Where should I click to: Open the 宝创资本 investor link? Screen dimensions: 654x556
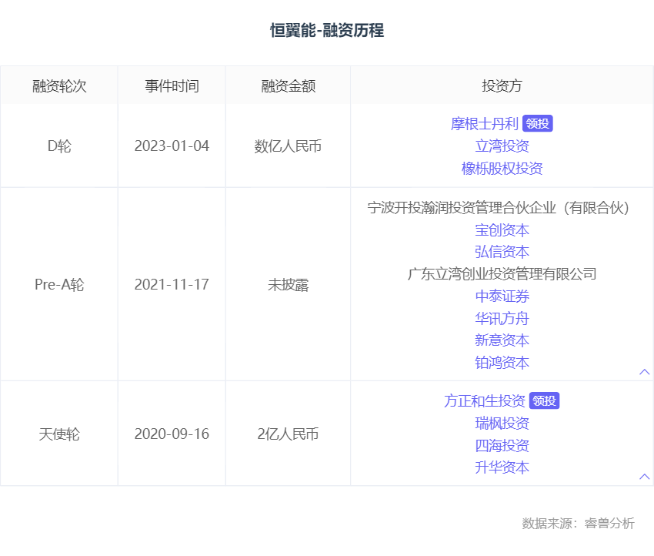[x=502, y=230]
